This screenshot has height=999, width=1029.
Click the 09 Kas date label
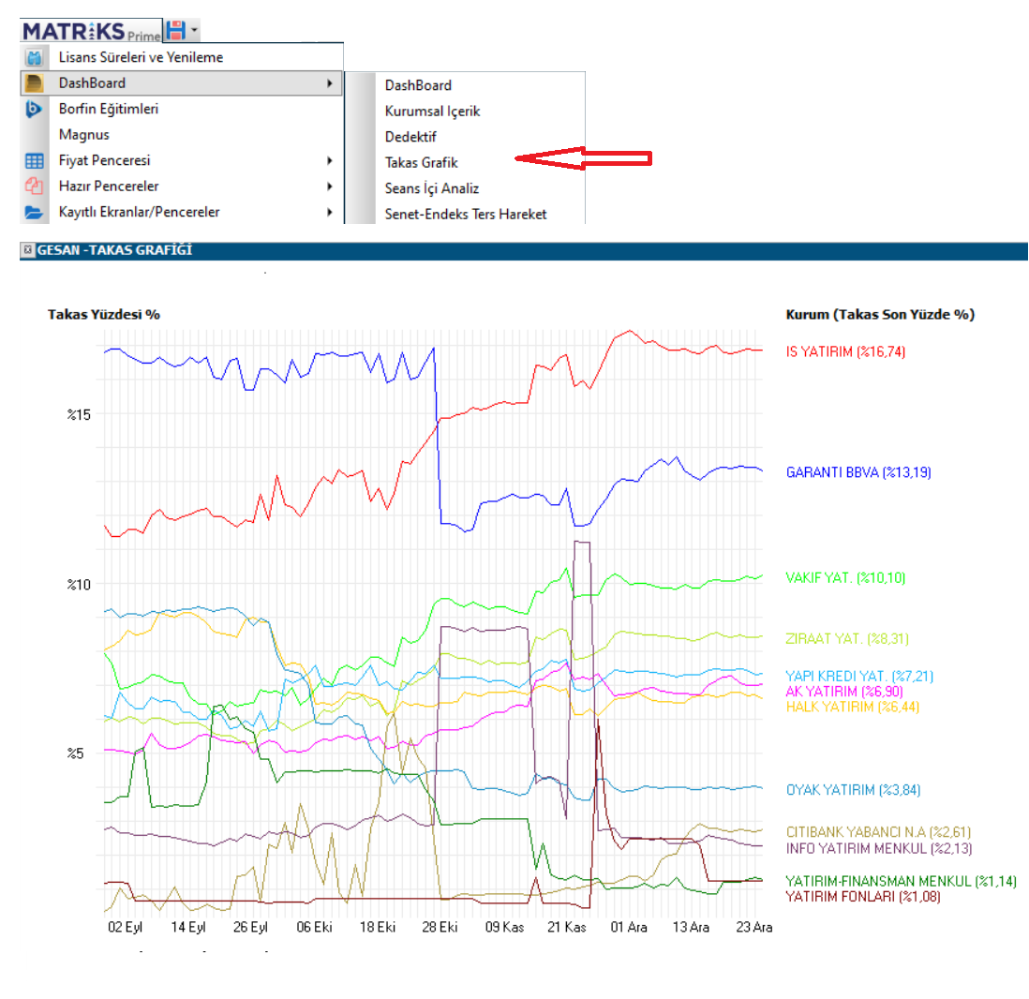(x=504, y=928)
